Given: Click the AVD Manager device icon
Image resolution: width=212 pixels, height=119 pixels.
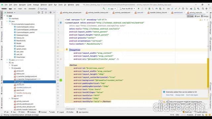Looking at the screenshot, I should click(x=195, y=9).
